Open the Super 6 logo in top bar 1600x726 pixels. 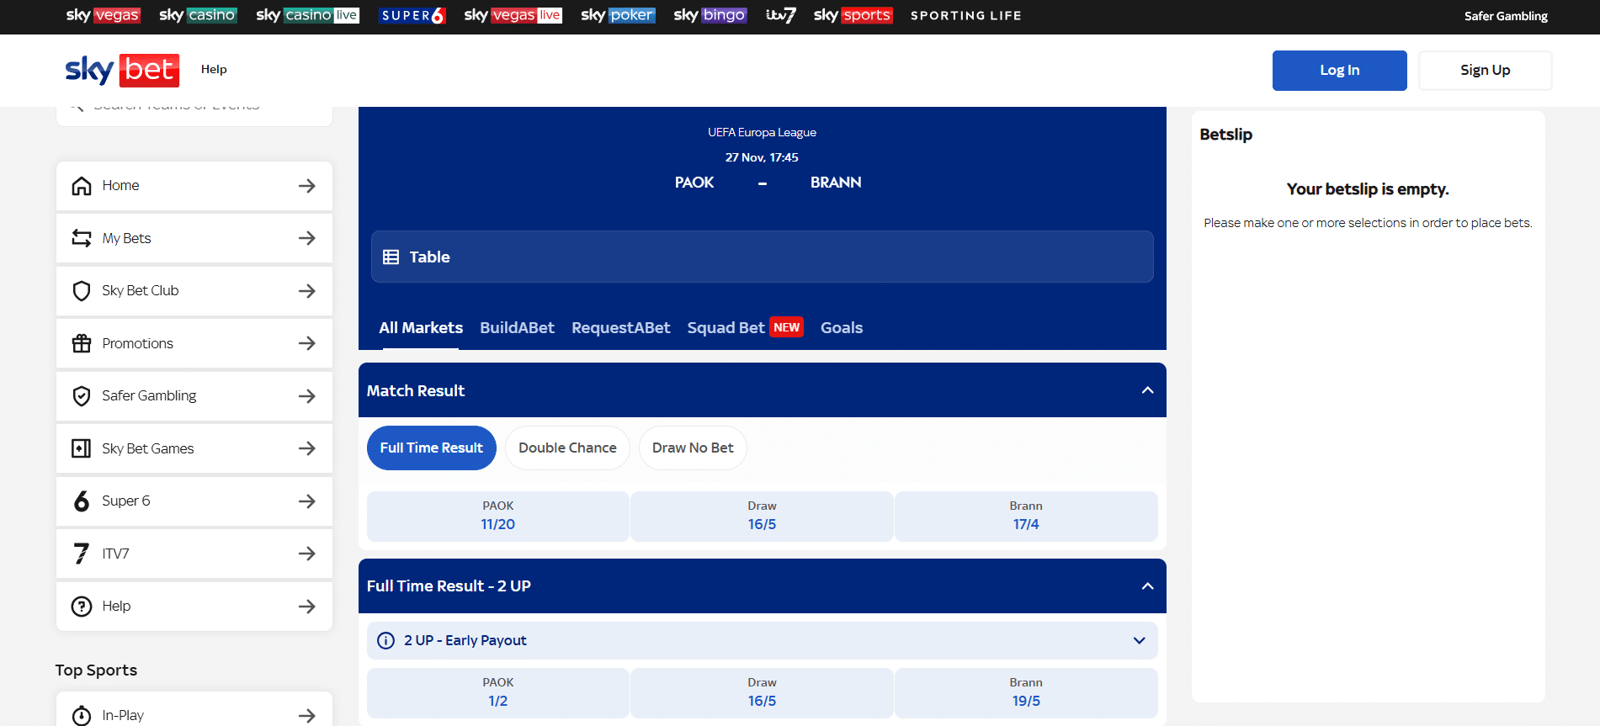coord(412,15)
